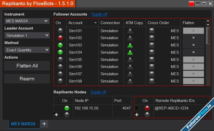
Task: Click plus icon to add remote Replikanto ID
Action: point(137,115)
